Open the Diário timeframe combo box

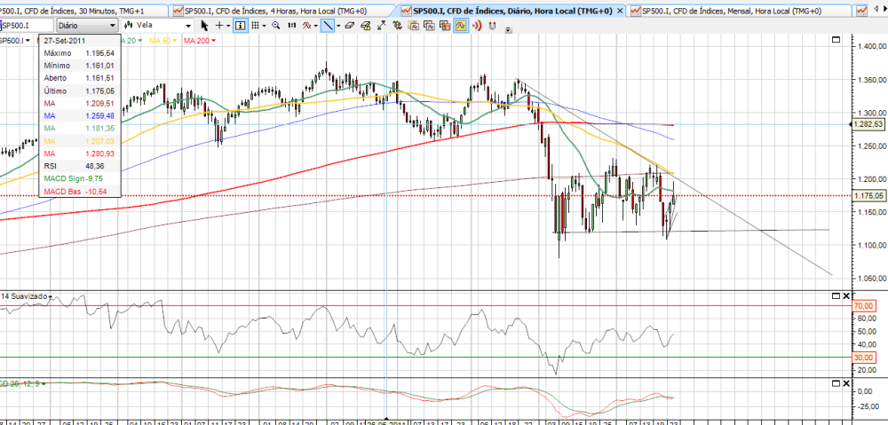tap(87, 26)
